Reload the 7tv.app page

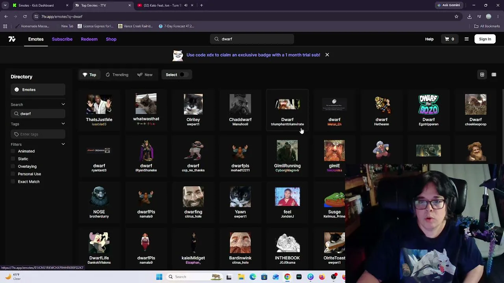pos(25,17)
